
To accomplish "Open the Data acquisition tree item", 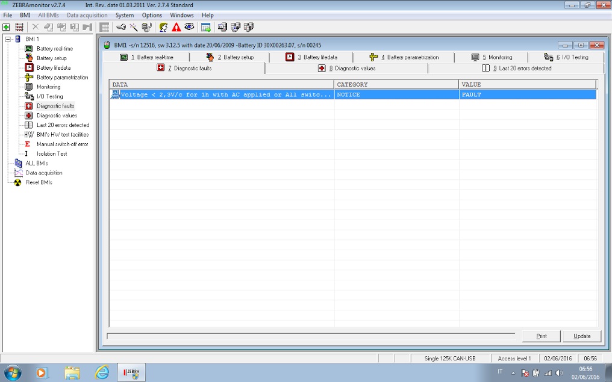I will pos(43,173).
